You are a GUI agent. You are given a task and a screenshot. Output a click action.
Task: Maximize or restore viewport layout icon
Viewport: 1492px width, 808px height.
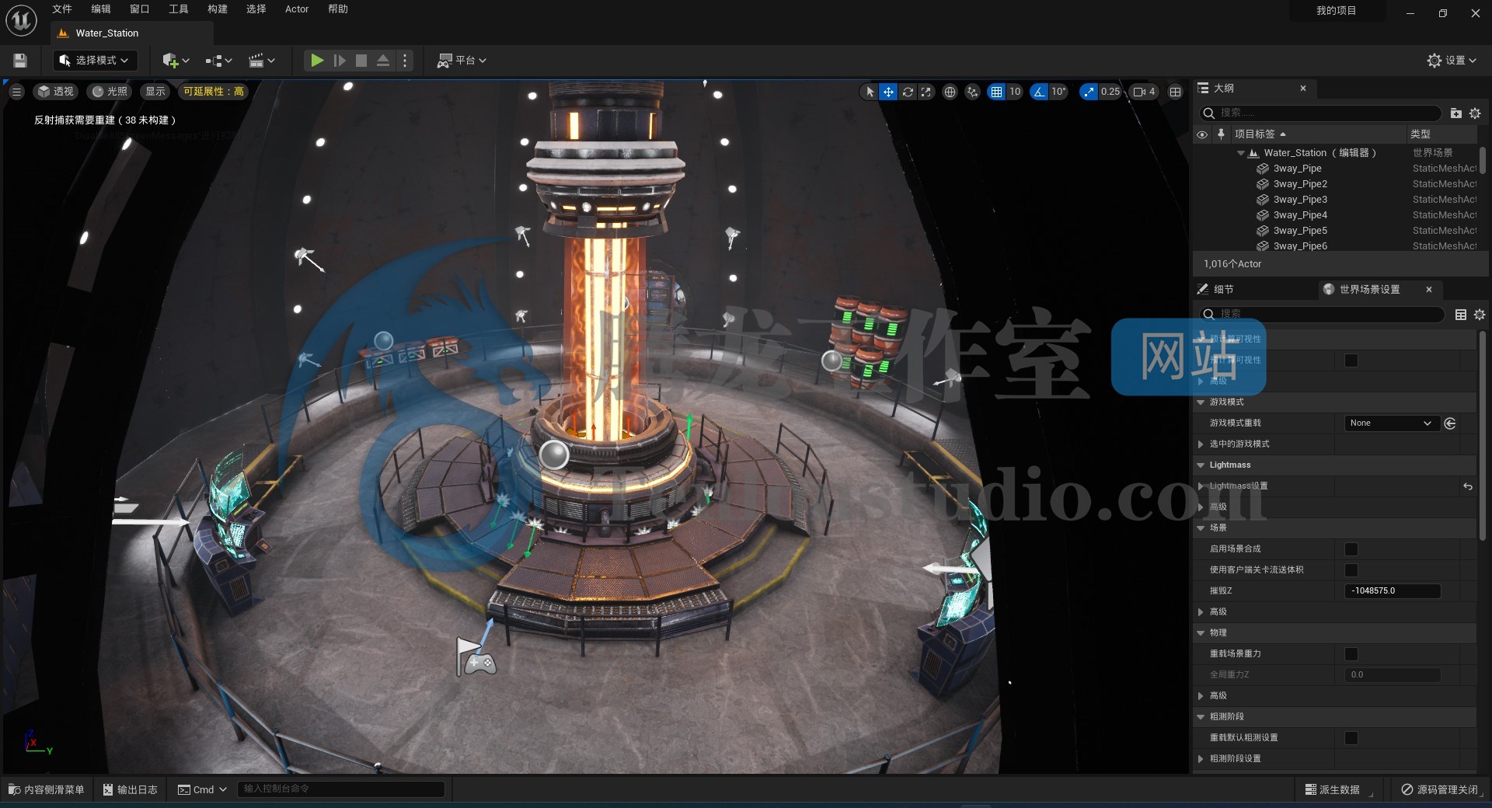(1176, 92)
